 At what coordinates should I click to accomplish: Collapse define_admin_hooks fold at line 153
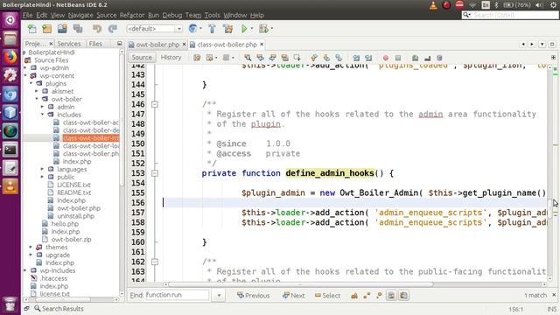pyautogui.click(x=155, y=173)
